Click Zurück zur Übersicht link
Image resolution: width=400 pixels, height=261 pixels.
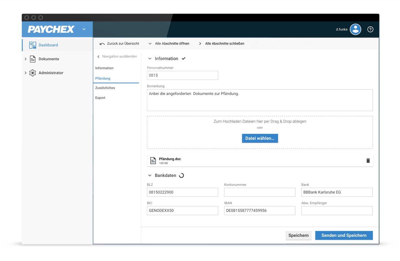tap(123, 43)
